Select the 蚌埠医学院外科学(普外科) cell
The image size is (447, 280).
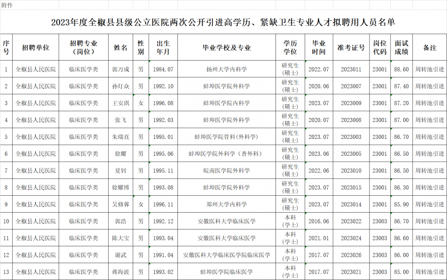227,154
